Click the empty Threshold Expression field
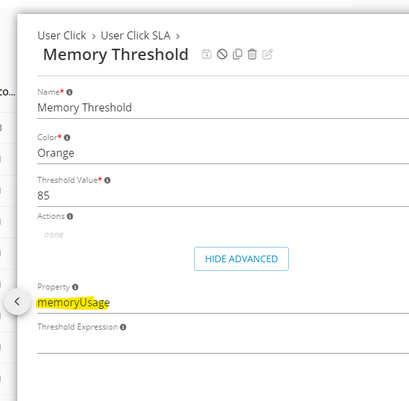Viewport: 409px width, 401px height. point(220,343)
